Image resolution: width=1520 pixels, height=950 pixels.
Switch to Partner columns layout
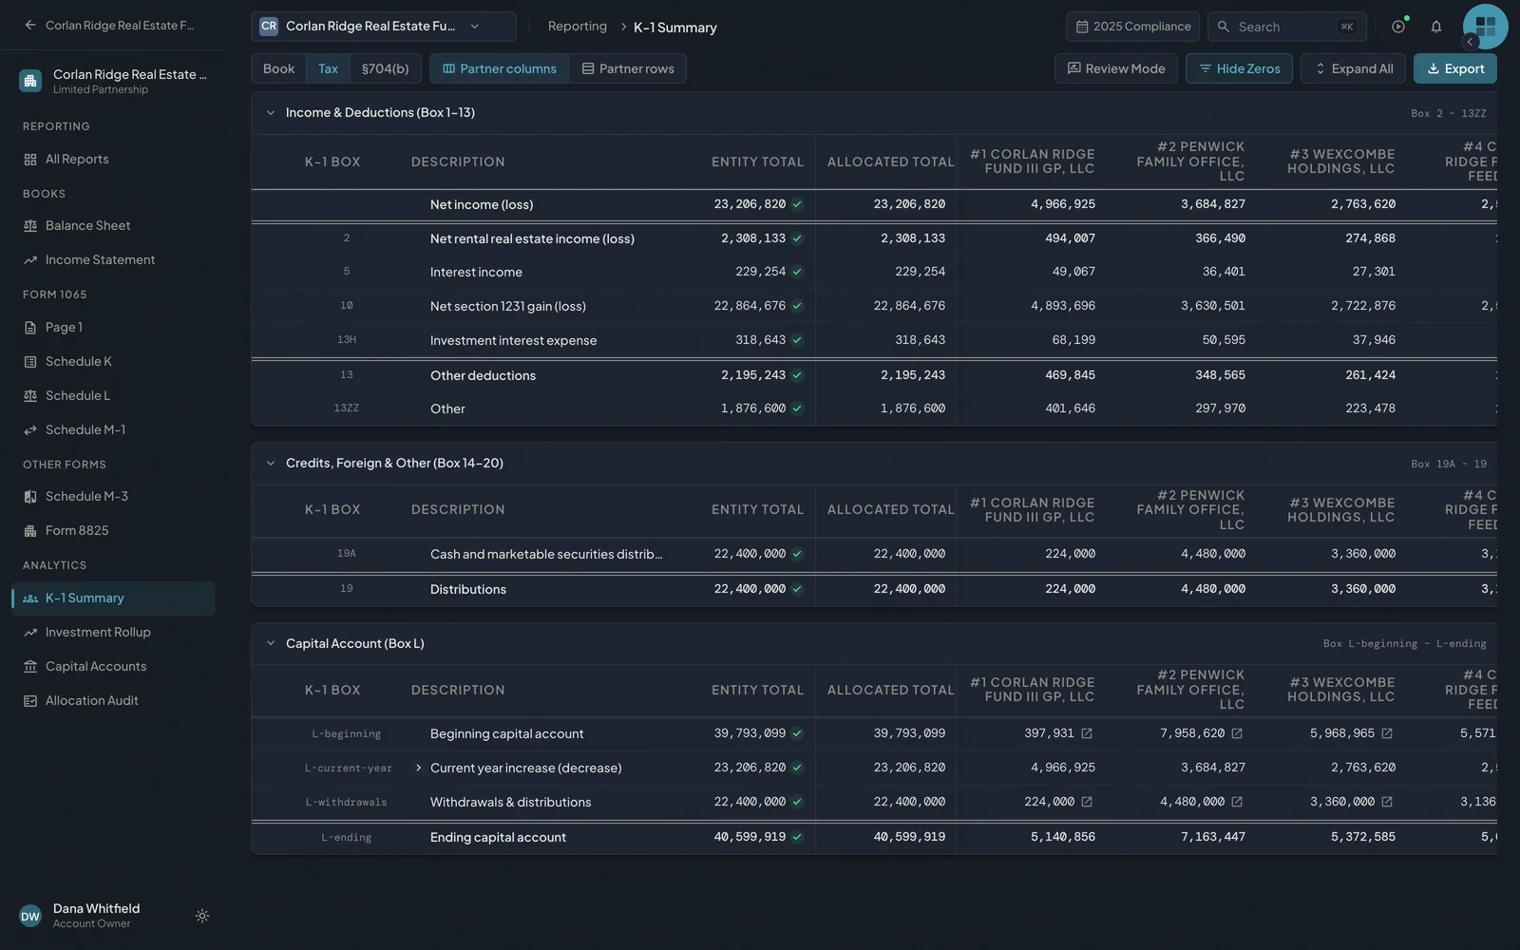500,68
